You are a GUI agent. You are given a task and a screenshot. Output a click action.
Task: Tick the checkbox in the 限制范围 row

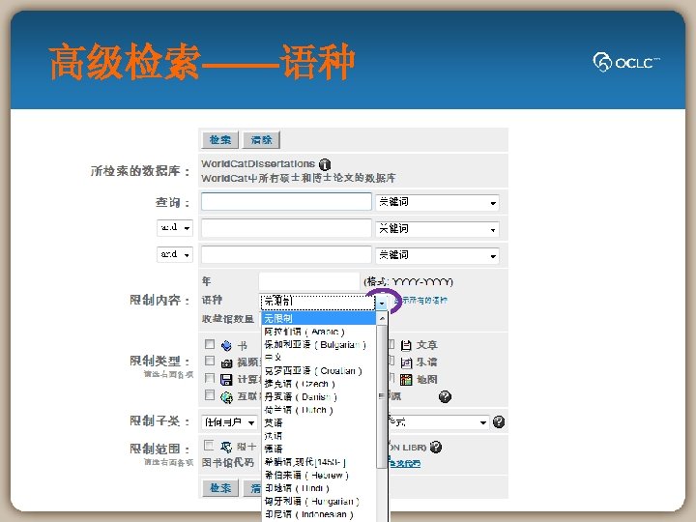pyautogui.click(x=208, y=445)
